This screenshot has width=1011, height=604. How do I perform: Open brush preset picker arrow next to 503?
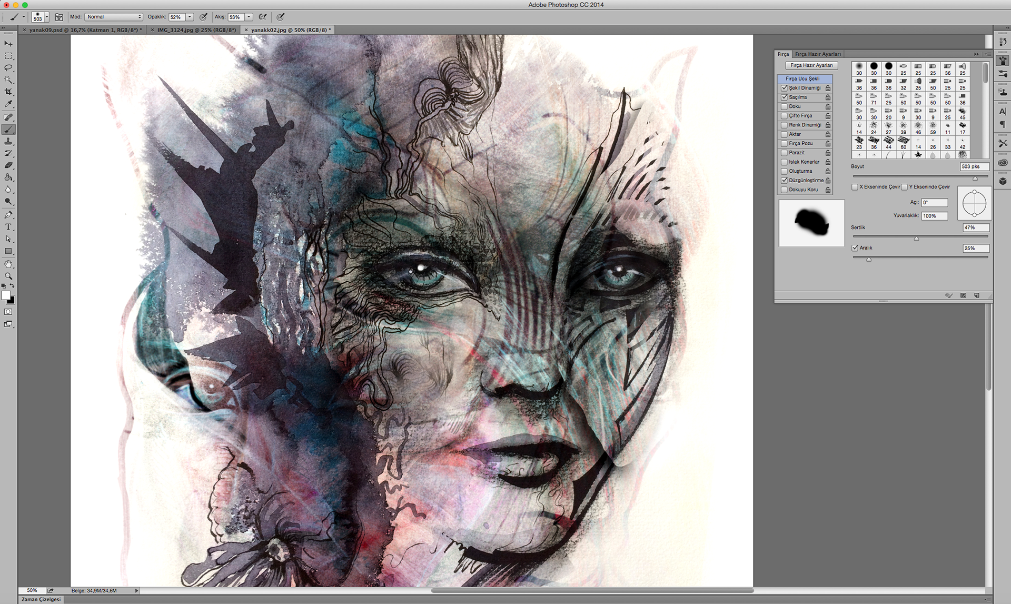47,17
